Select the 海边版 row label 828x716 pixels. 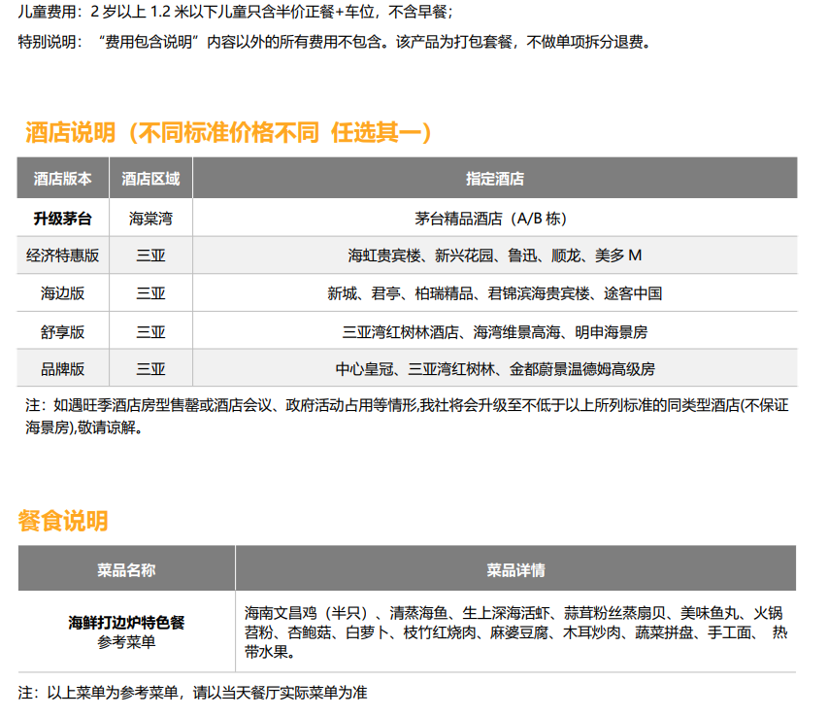(63, 293)
